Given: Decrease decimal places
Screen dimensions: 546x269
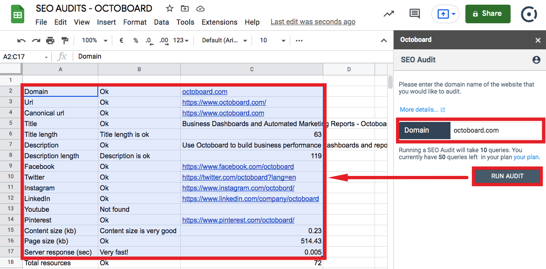Looking at the screenshot, I should [150, 40].
